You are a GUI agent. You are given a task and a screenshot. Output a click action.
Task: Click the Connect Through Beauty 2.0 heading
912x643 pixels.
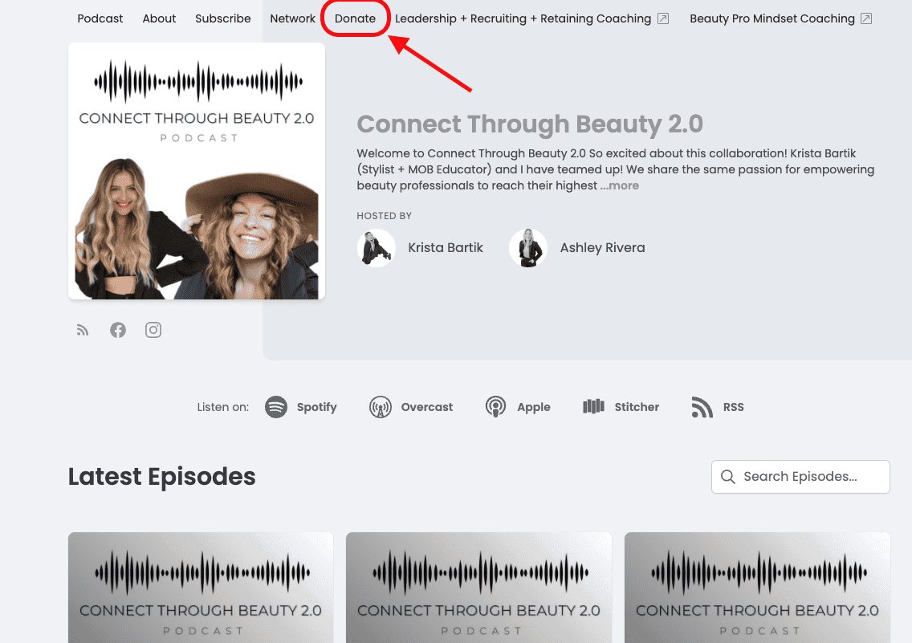530,124
